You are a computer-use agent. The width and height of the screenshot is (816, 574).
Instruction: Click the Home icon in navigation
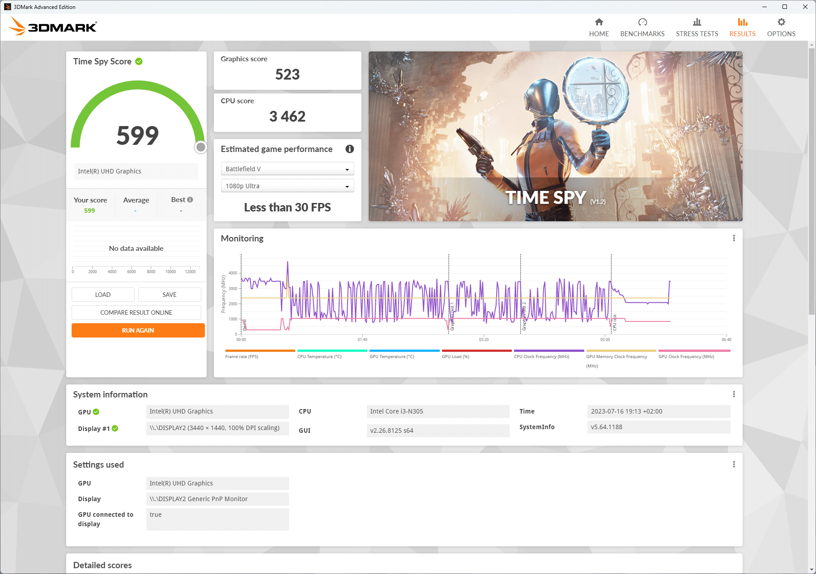599,22
